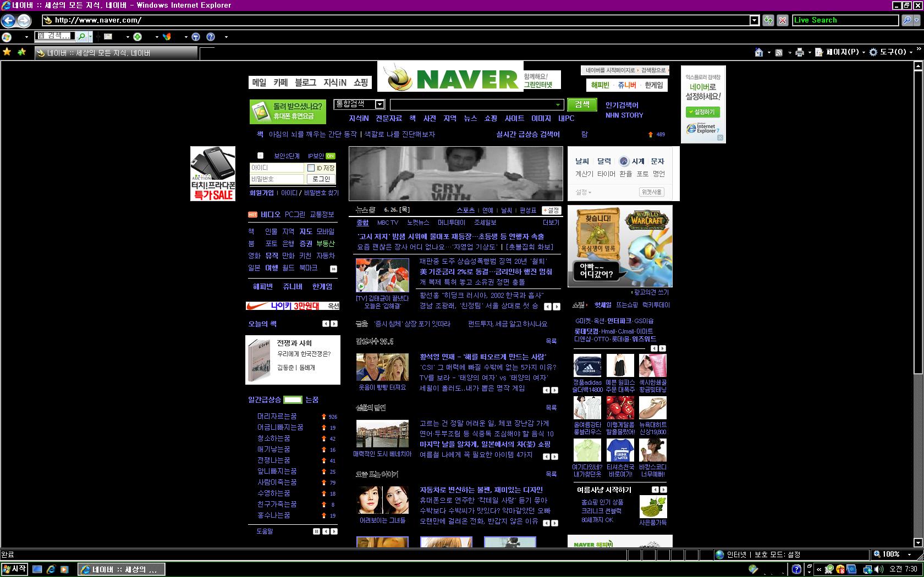Screen dimensions: 924x577
Task: Click the 인기검색어 link
Action: pos(621,105)
